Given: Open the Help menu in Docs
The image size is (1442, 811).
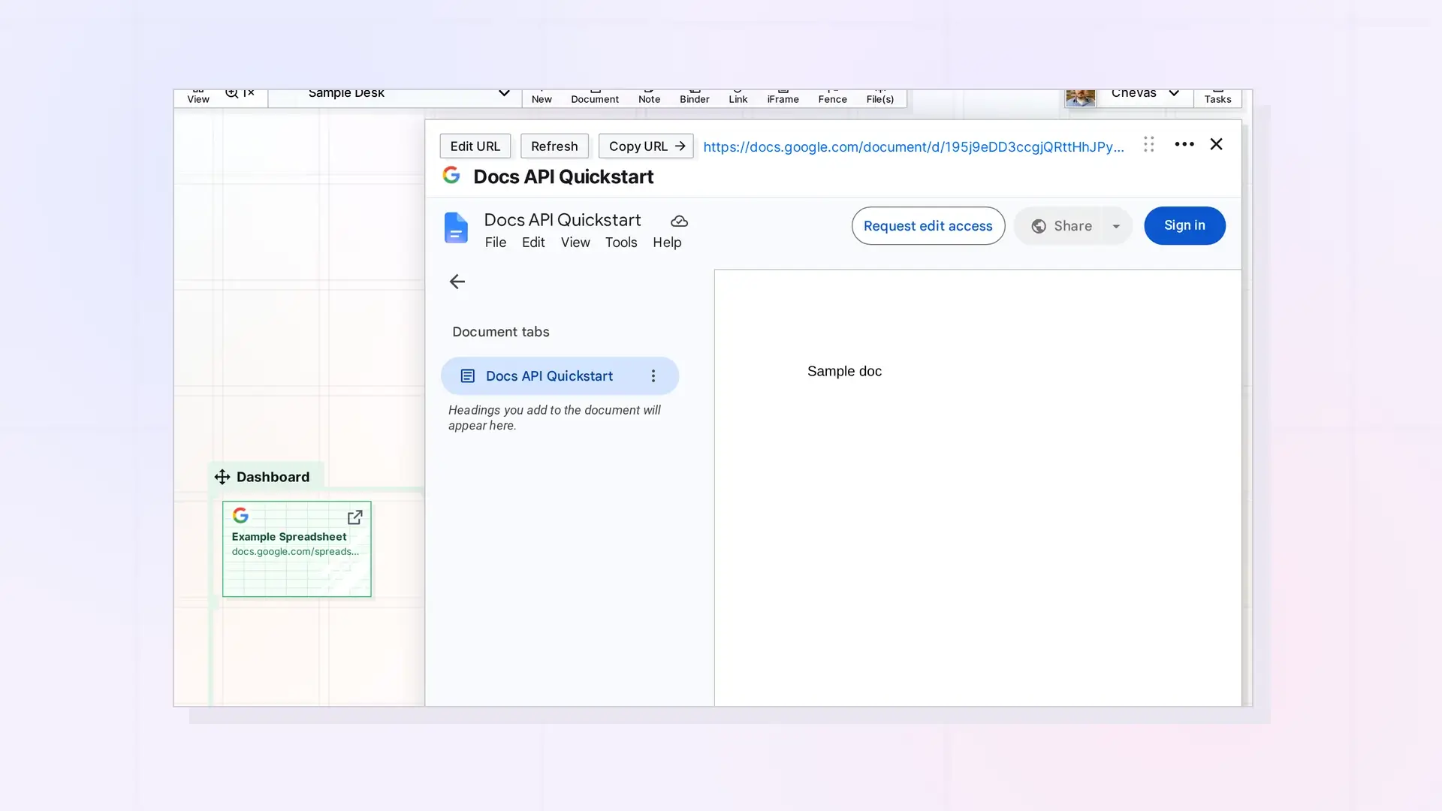Looking at the screenshot, I should 667,243.
